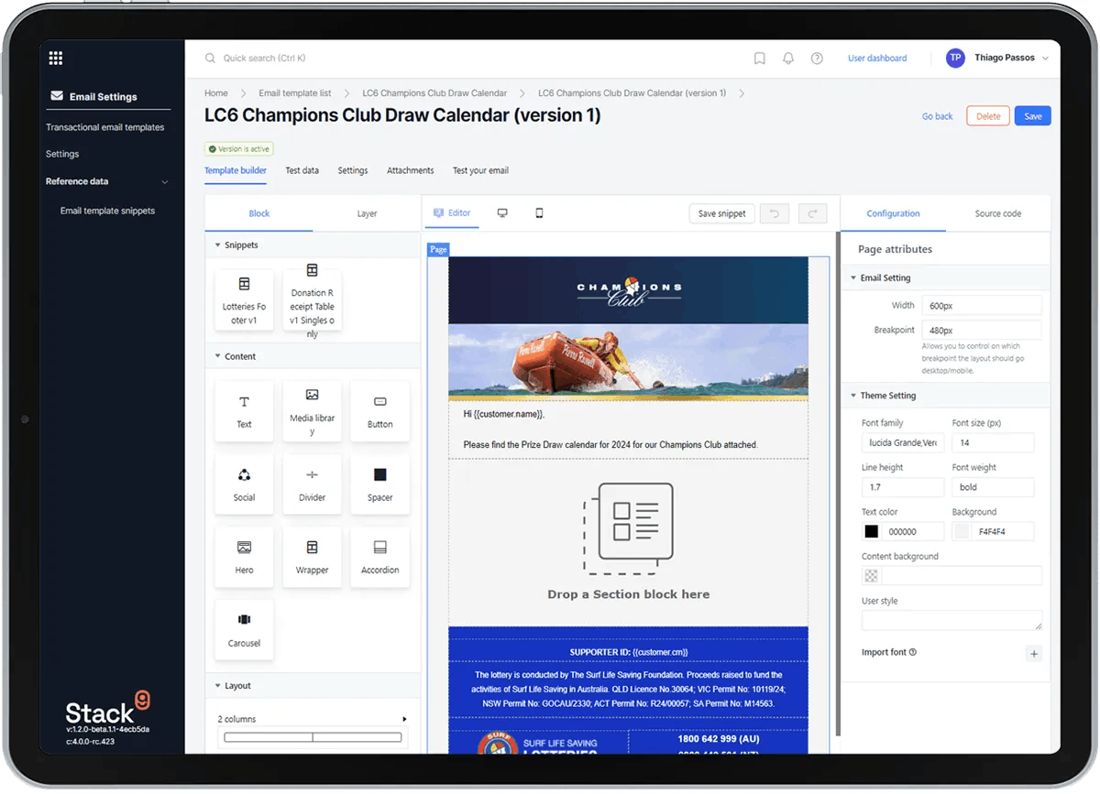Click the Quick search field
The height and width of the screenshot is (794, 1100).
[264, 59]
